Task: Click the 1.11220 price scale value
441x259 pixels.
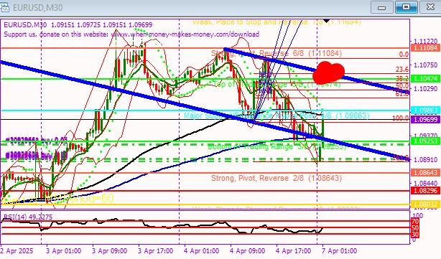Action: (x=425, y=42)
